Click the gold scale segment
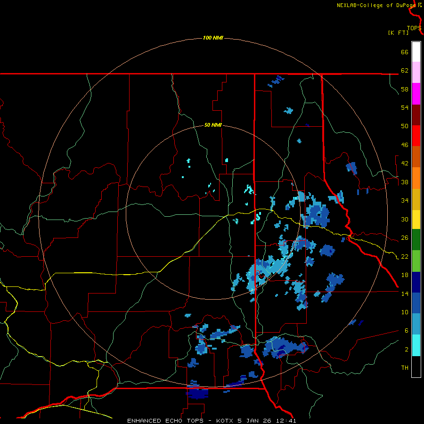The image size is (424, 424). (416, 199)
